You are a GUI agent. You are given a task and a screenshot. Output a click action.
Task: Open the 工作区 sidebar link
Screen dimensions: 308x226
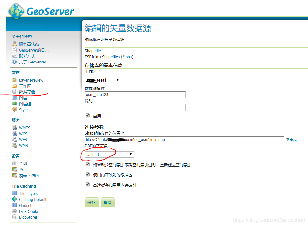(x=25, y=86)
